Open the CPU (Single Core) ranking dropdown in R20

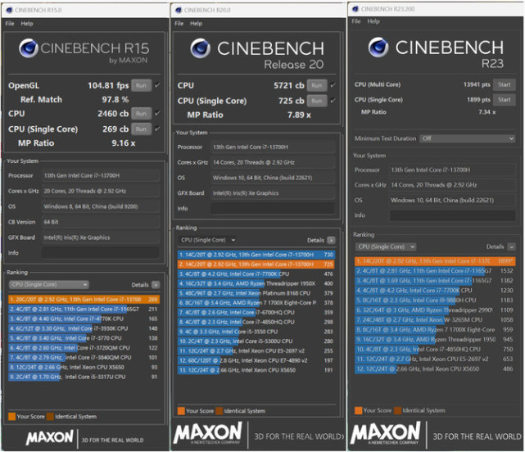coord(207,240)
